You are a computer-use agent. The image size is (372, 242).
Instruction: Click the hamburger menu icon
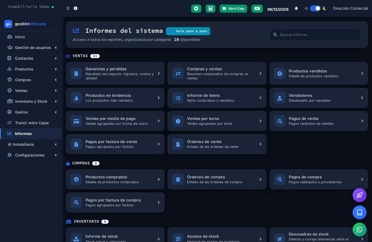(x=68, y=8)
